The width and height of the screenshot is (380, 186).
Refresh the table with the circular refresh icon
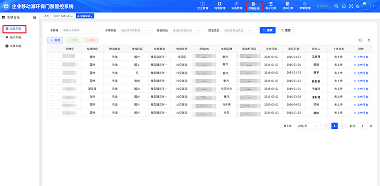(369, 40)
